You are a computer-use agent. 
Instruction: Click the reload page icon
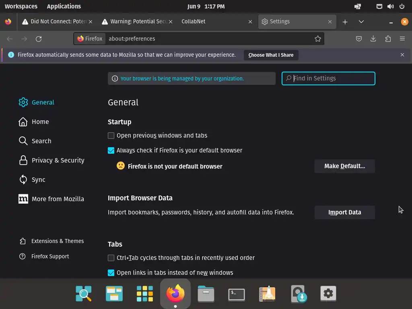pyautogui.click(x=39, y=39)
